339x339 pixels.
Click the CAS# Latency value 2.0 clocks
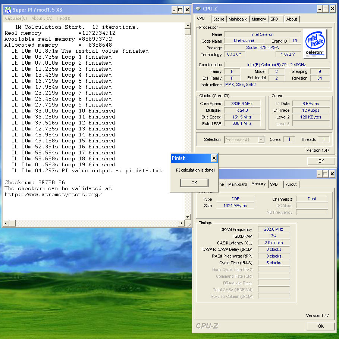(x=274, y=243)
